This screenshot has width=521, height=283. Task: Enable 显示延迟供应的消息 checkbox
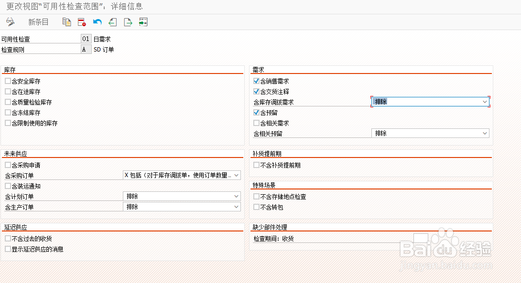pos(8,249)
